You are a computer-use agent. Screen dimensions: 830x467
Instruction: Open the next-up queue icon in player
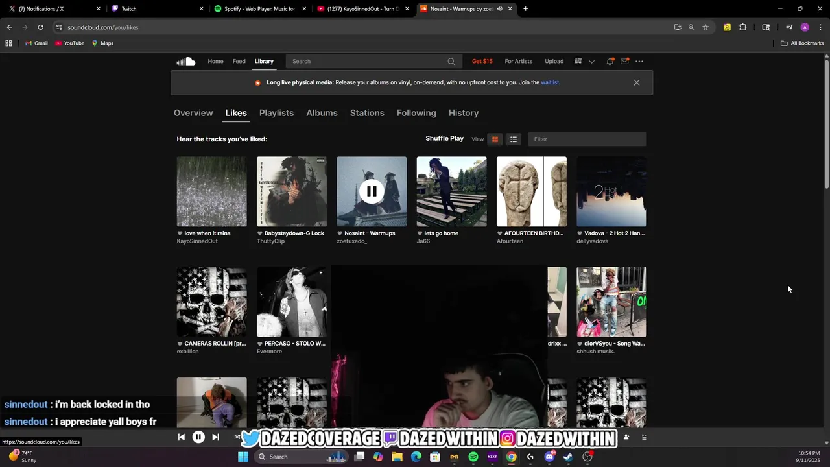[x=644, y=437]
